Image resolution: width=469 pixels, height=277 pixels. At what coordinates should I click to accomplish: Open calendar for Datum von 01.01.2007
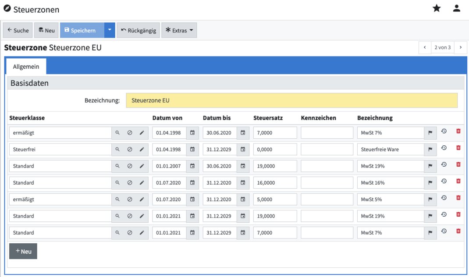point(192,166)
